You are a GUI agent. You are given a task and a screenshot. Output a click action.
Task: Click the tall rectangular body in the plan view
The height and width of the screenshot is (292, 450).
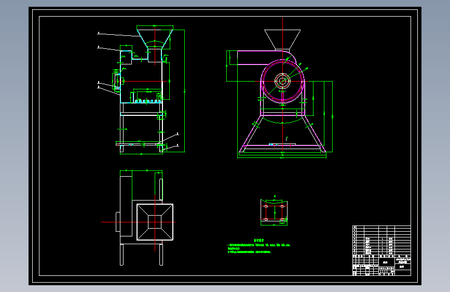pos(126,206)
